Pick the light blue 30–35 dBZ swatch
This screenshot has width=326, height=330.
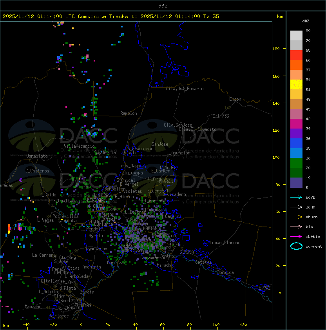pos(296,153)
